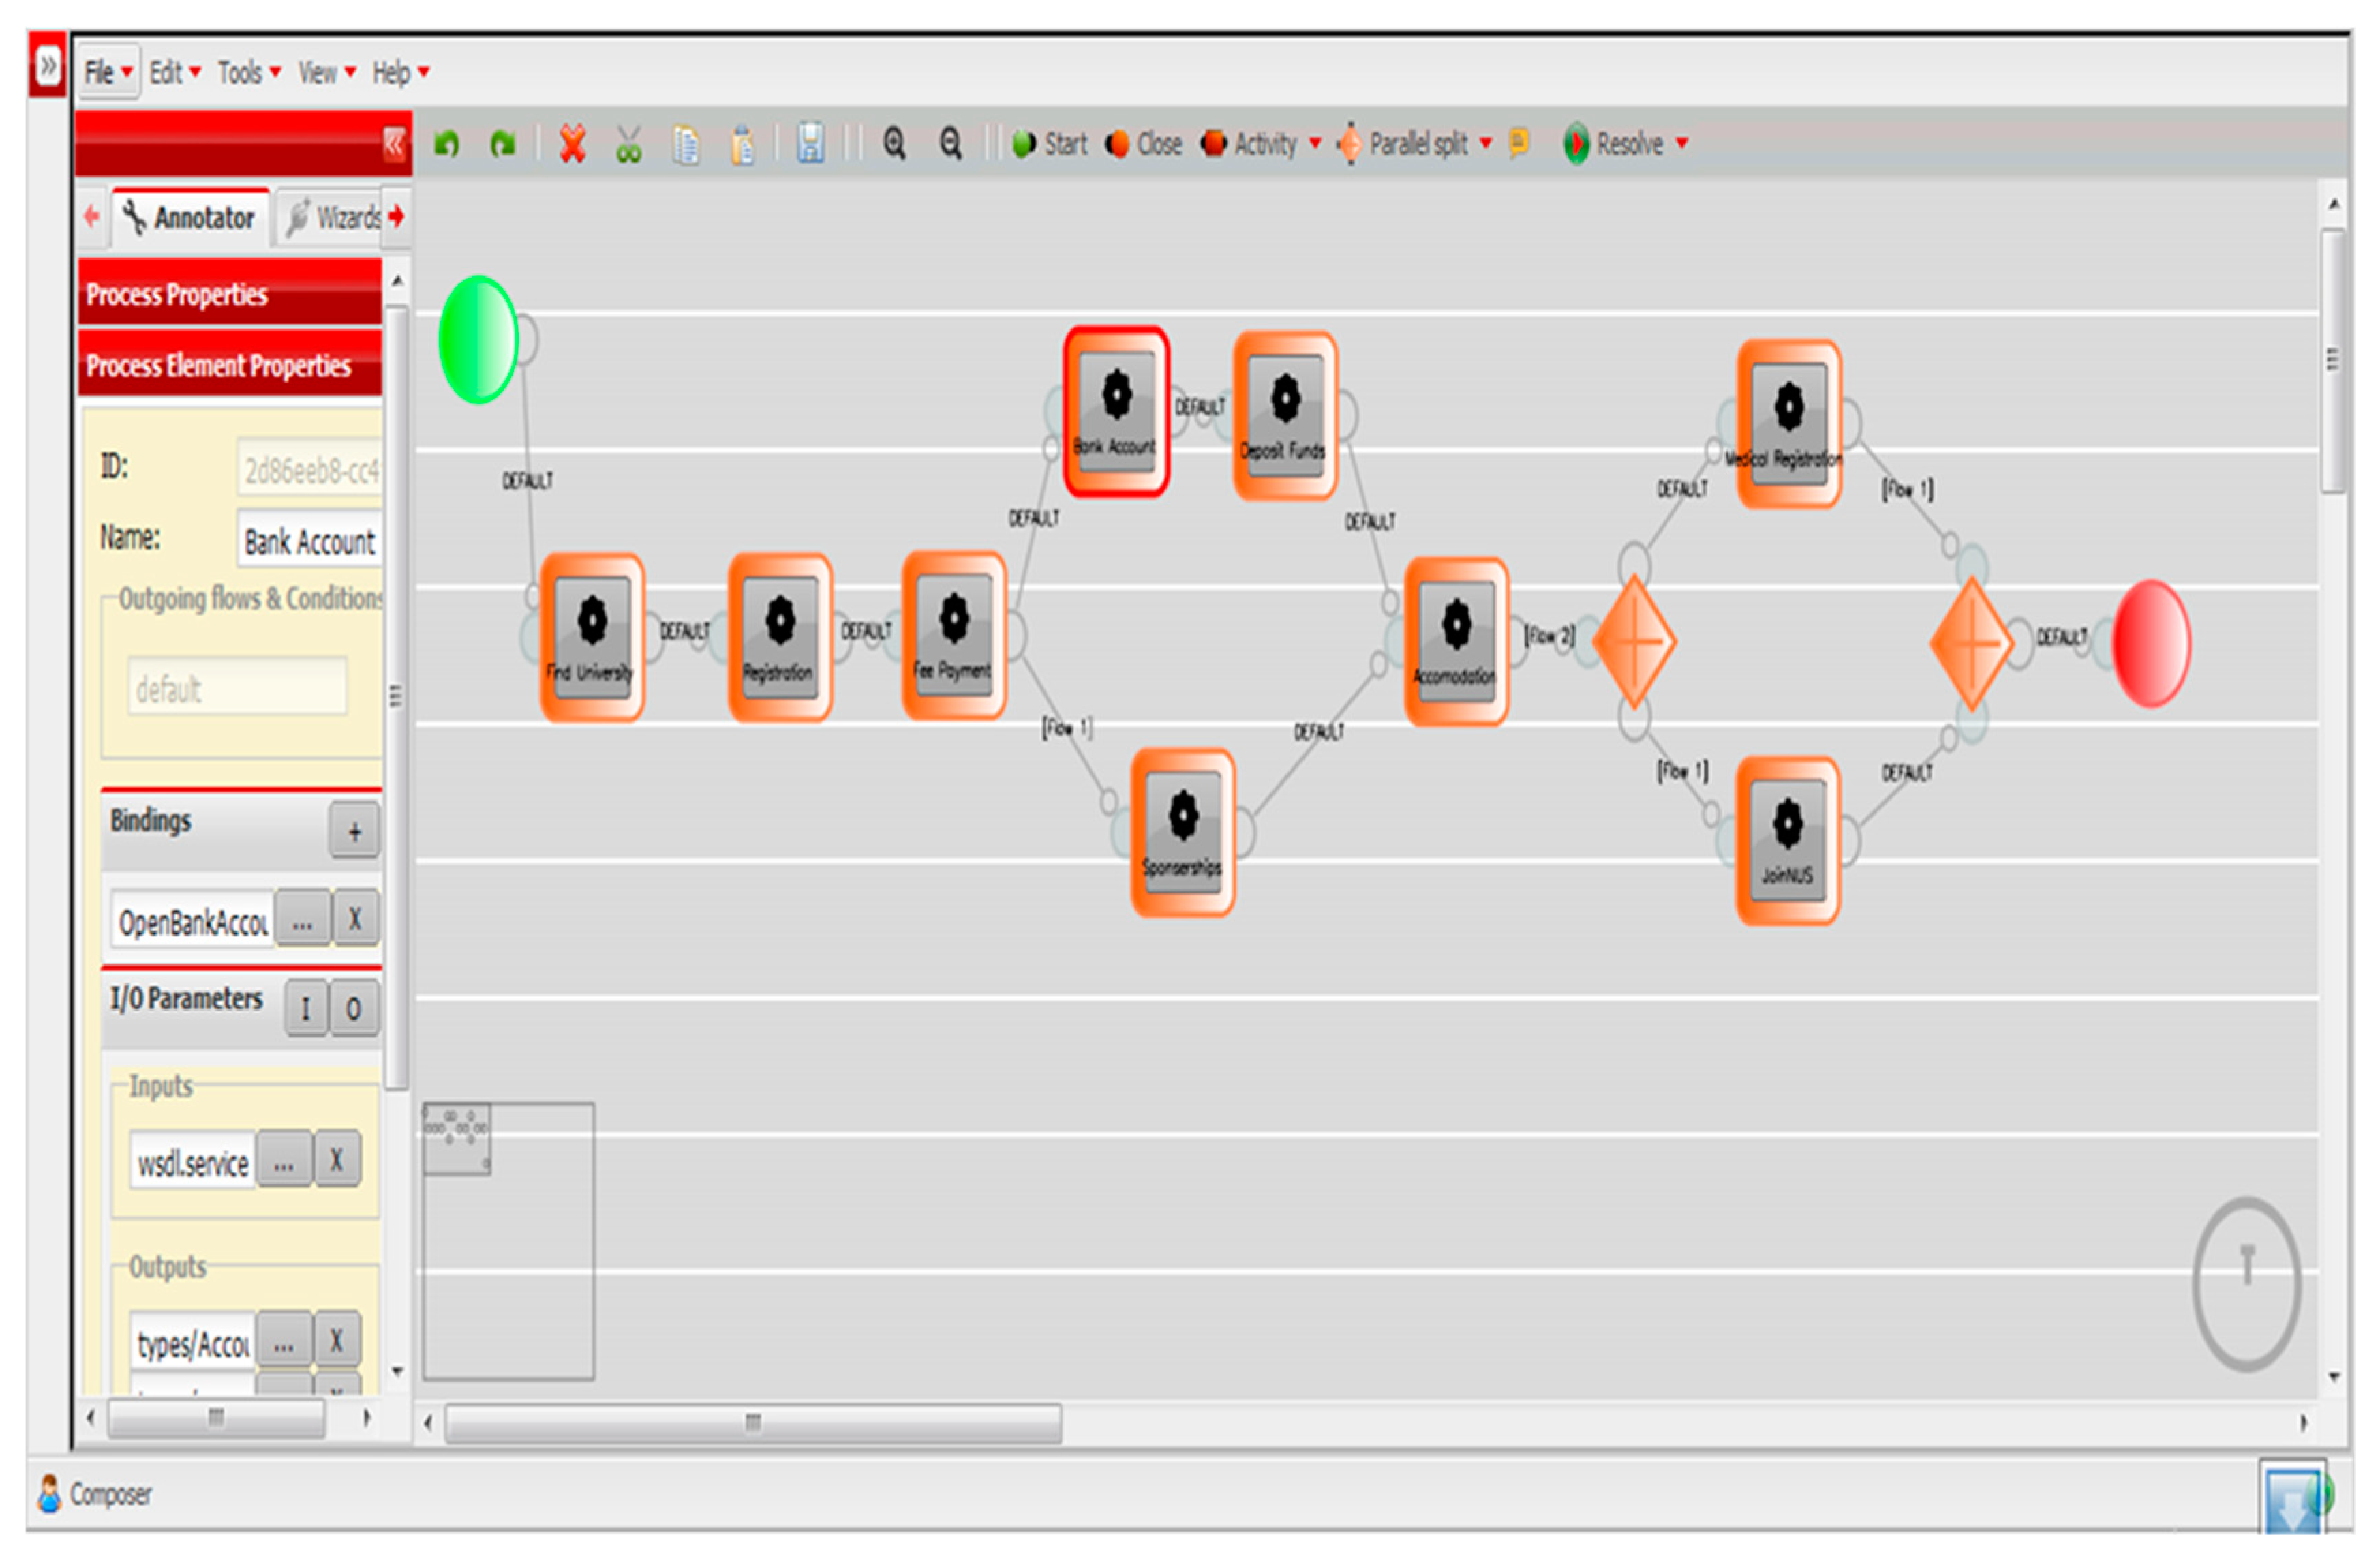
Task: Click the zoom in magnifier icon
Action: click(x=894, y=144)
